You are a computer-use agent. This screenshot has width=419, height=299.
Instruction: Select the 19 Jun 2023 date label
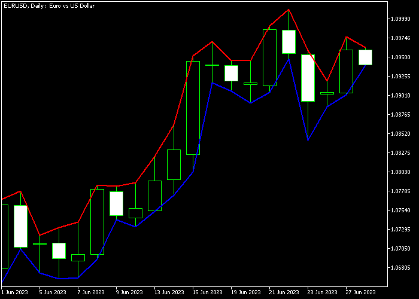point(245,292)
